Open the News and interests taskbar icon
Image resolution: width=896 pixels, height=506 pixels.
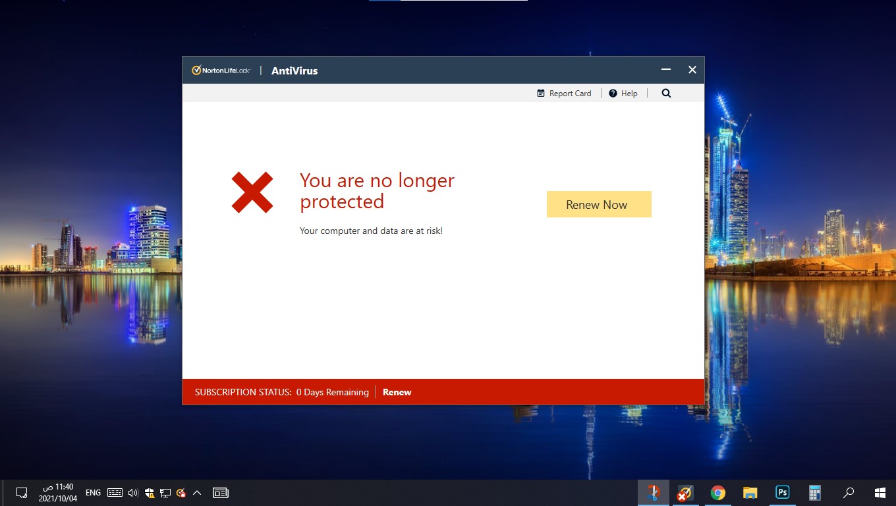coord(221,493)
